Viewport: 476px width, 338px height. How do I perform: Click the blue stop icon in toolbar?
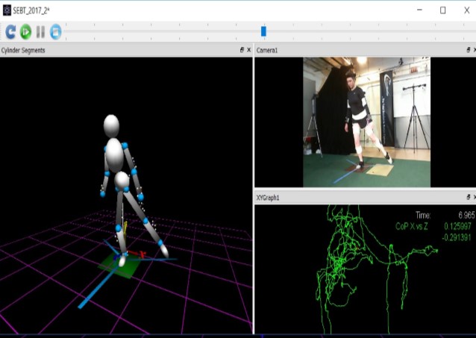[x=55, y=31]
